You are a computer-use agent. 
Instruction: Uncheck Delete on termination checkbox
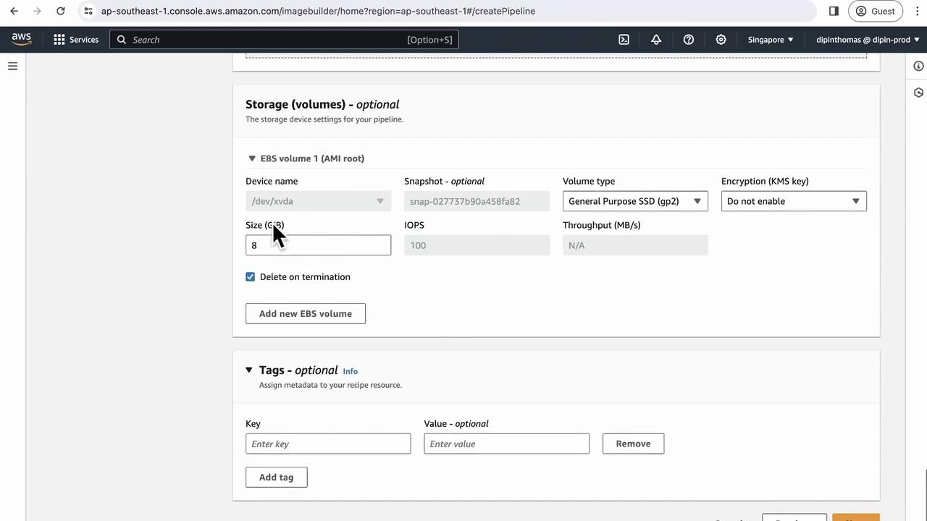pyautogui.click(x=251, y=277)
